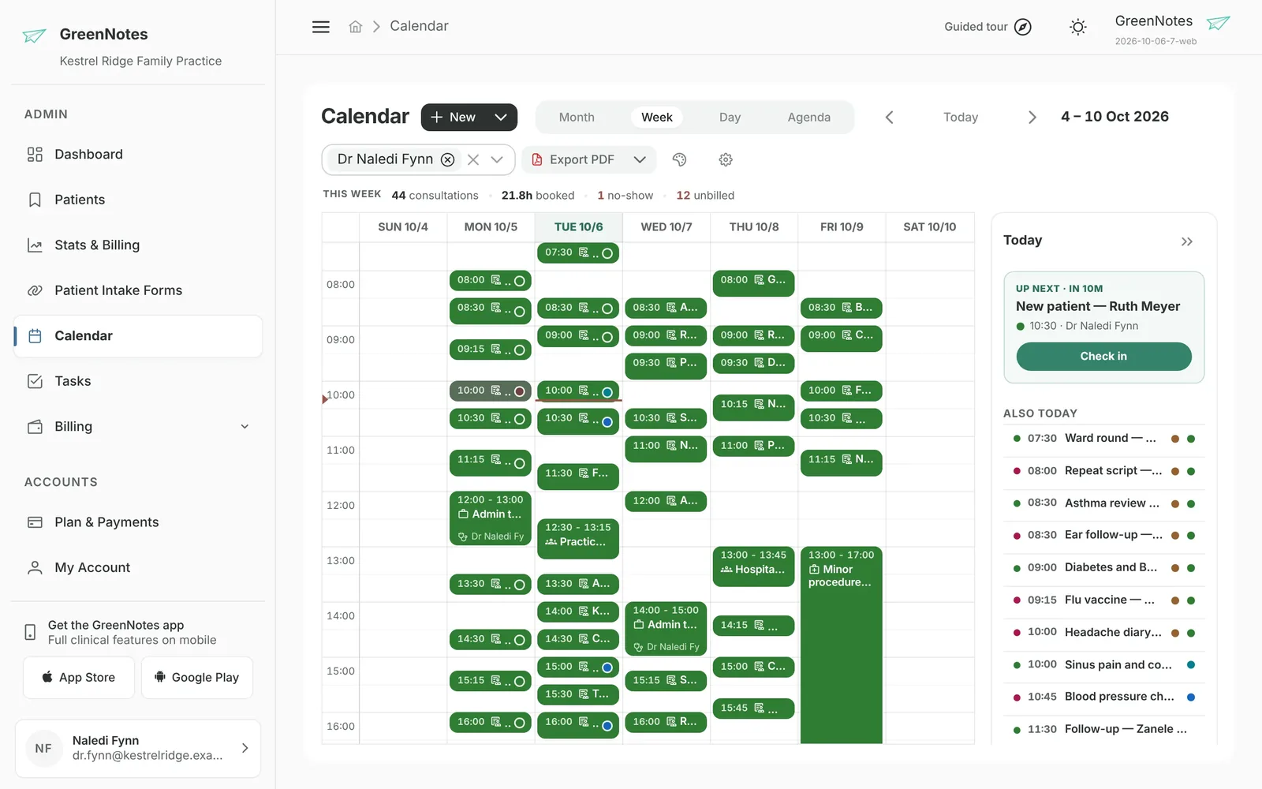The width and height of the screenshot is (1262, 789).
Task: Open 10:45 Blood pressure check item
Action: (x=1103, y=697)
